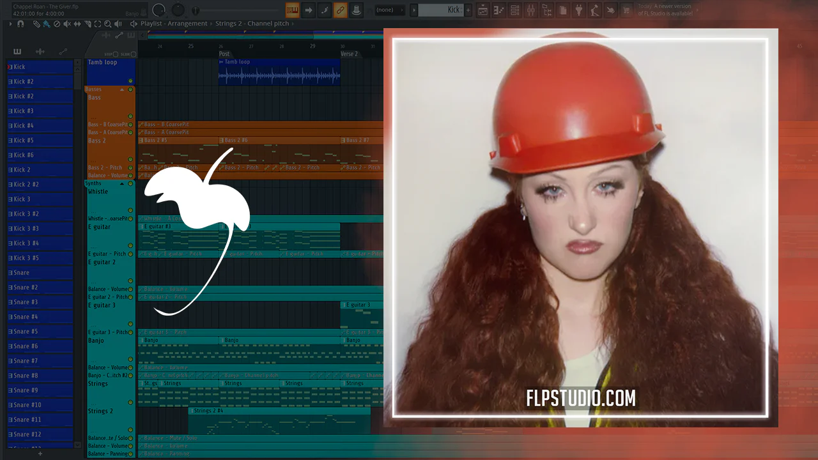Image resolution: width=818 pixels, height=460 pixels.
Task: Open the plugin picker plug icon
Action: pyautogui.click(x=579, y=10)
